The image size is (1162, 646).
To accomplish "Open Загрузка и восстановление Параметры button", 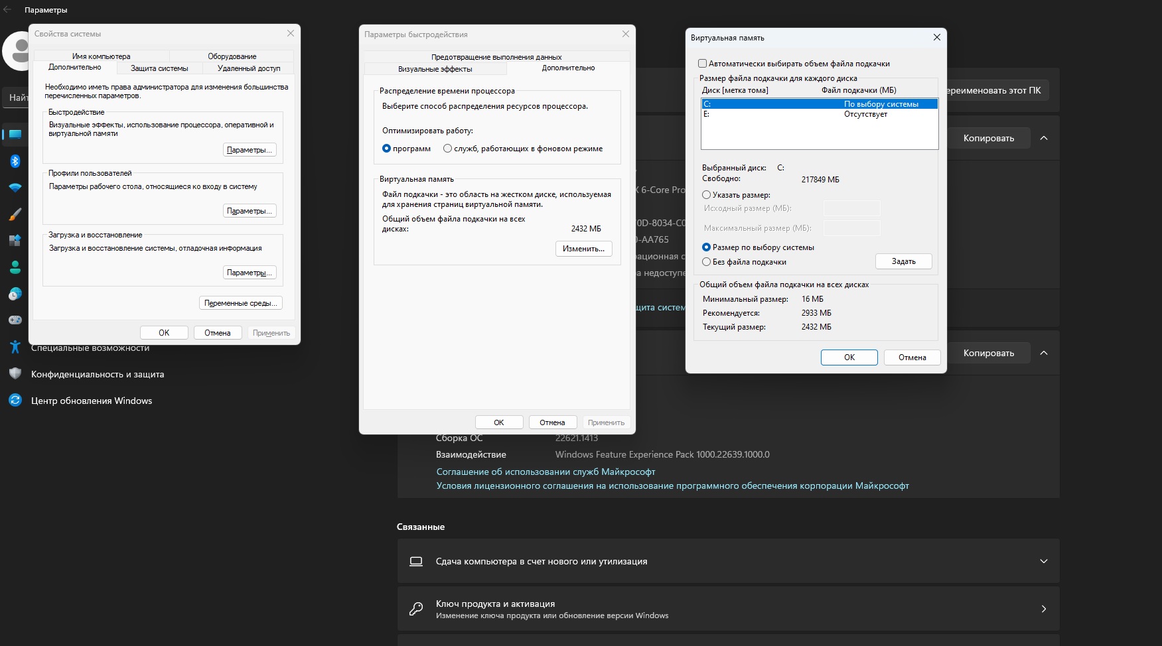I will point(250,273).
